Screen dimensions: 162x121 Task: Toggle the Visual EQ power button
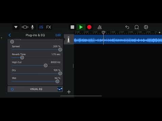point(12,89)
